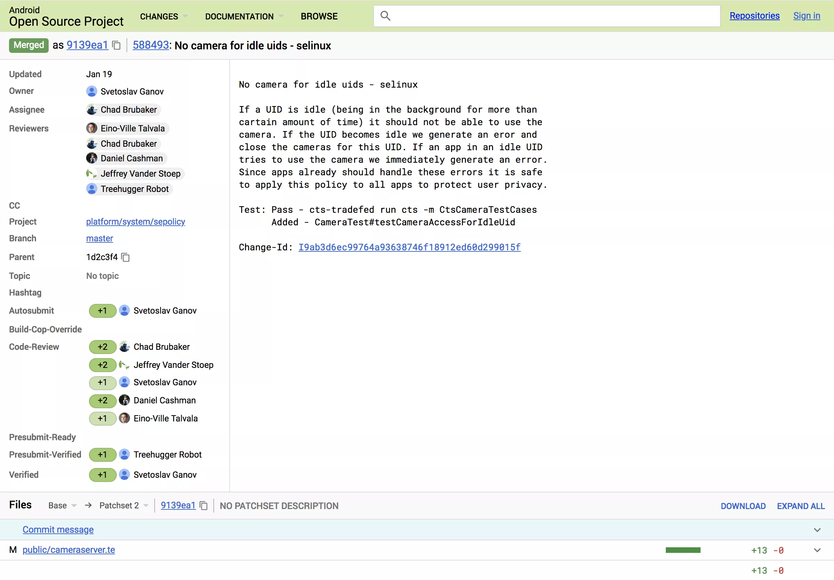The width and height of the screenshot is (834, 580).
Task: Open the Base patchset dropdown
Action: pyautogui.click(x=63, y=506)
